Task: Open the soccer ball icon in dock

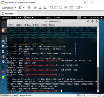Action: click(x=3, y=62)
